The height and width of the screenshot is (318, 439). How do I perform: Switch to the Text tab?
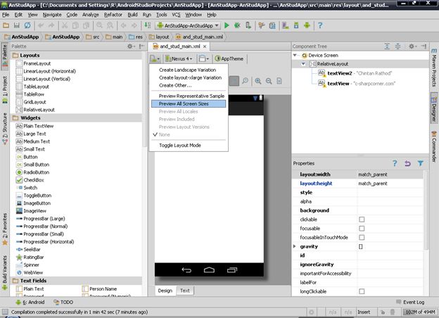coord(185,291)
